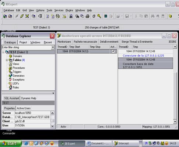This screenshot has width=179, height=147.
Task: Click the Timp Stop column header
Action: click(99, 47)
